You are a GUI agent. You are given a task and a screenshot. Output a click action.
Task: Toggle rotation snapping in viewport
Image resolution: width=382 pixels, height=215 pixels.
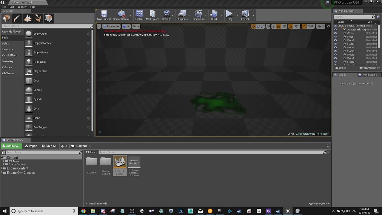pos(290,26)
